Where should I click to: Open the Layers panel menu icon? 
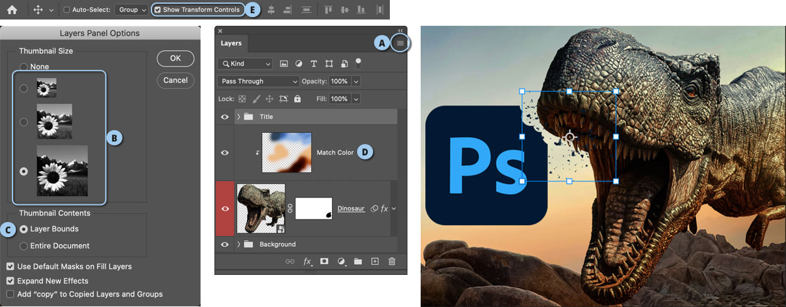coord(400,43)
